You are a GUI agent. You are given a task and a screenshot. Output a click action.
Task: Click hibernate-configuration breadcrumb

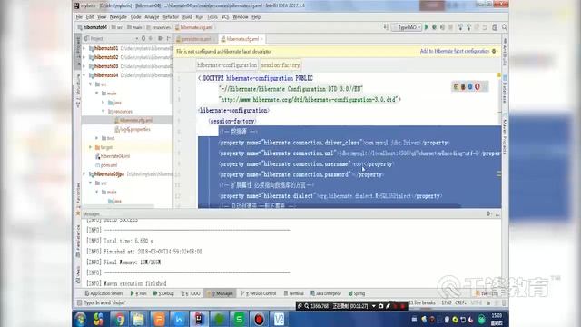click(227, 65)
